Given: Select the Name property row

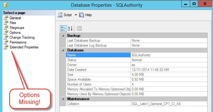Looking at the screenshot, I should 137,55.
